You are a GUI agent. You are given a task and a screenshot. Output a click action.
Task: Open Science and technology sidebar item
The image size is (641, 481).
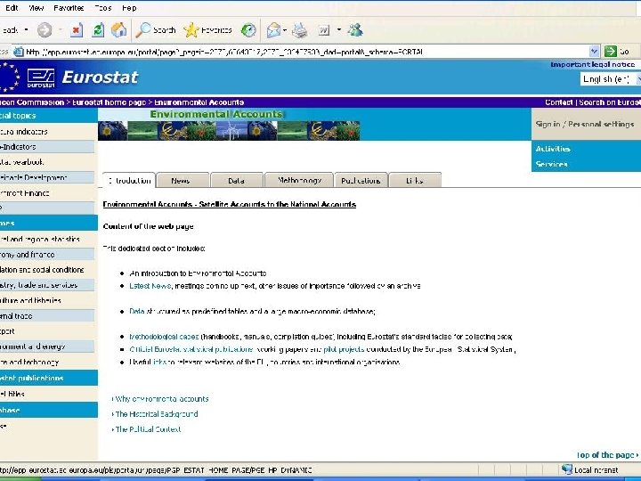pyautogui.click(x=29, y=362)
